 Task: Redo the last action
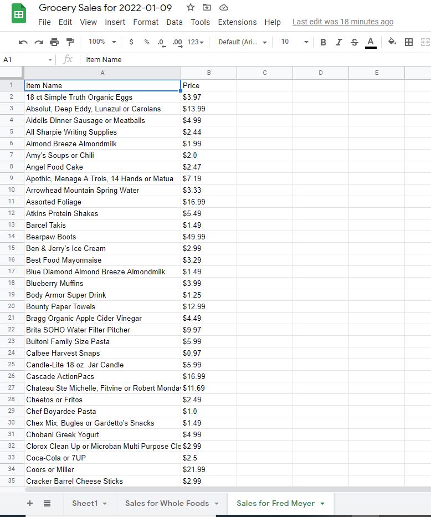click(x=39, y=42)
